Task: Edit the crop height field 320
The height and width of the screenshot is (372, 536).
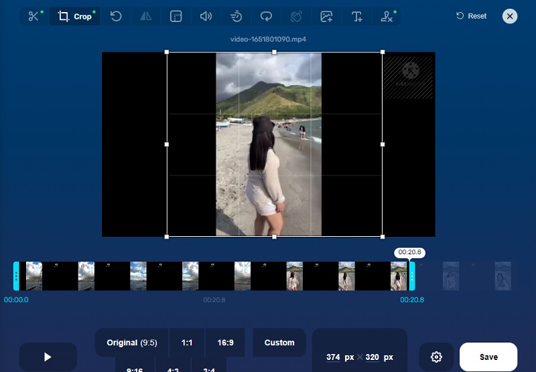Action: coord(372,357)
